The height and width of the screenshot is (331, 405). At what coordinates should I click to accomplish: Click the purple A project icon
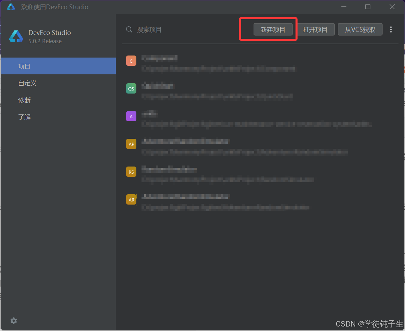click(131, 116)
